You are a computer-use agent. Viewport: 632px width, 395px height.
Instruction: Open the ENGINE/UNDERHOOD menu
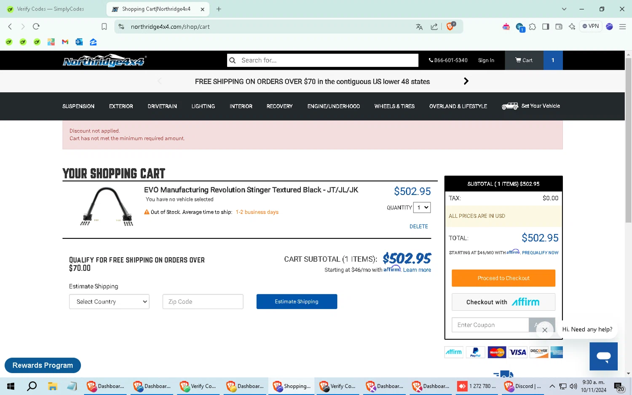pyautogui.click(x=334, y=106)
